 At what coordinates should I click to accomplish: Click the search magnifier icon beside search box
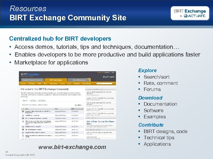pyautogui.click(x=113, y=83)
